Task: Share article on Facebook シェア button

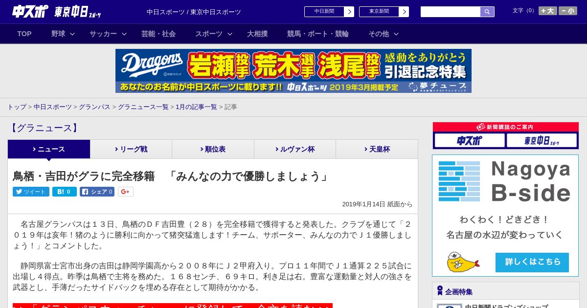Action: pos(97,192)
